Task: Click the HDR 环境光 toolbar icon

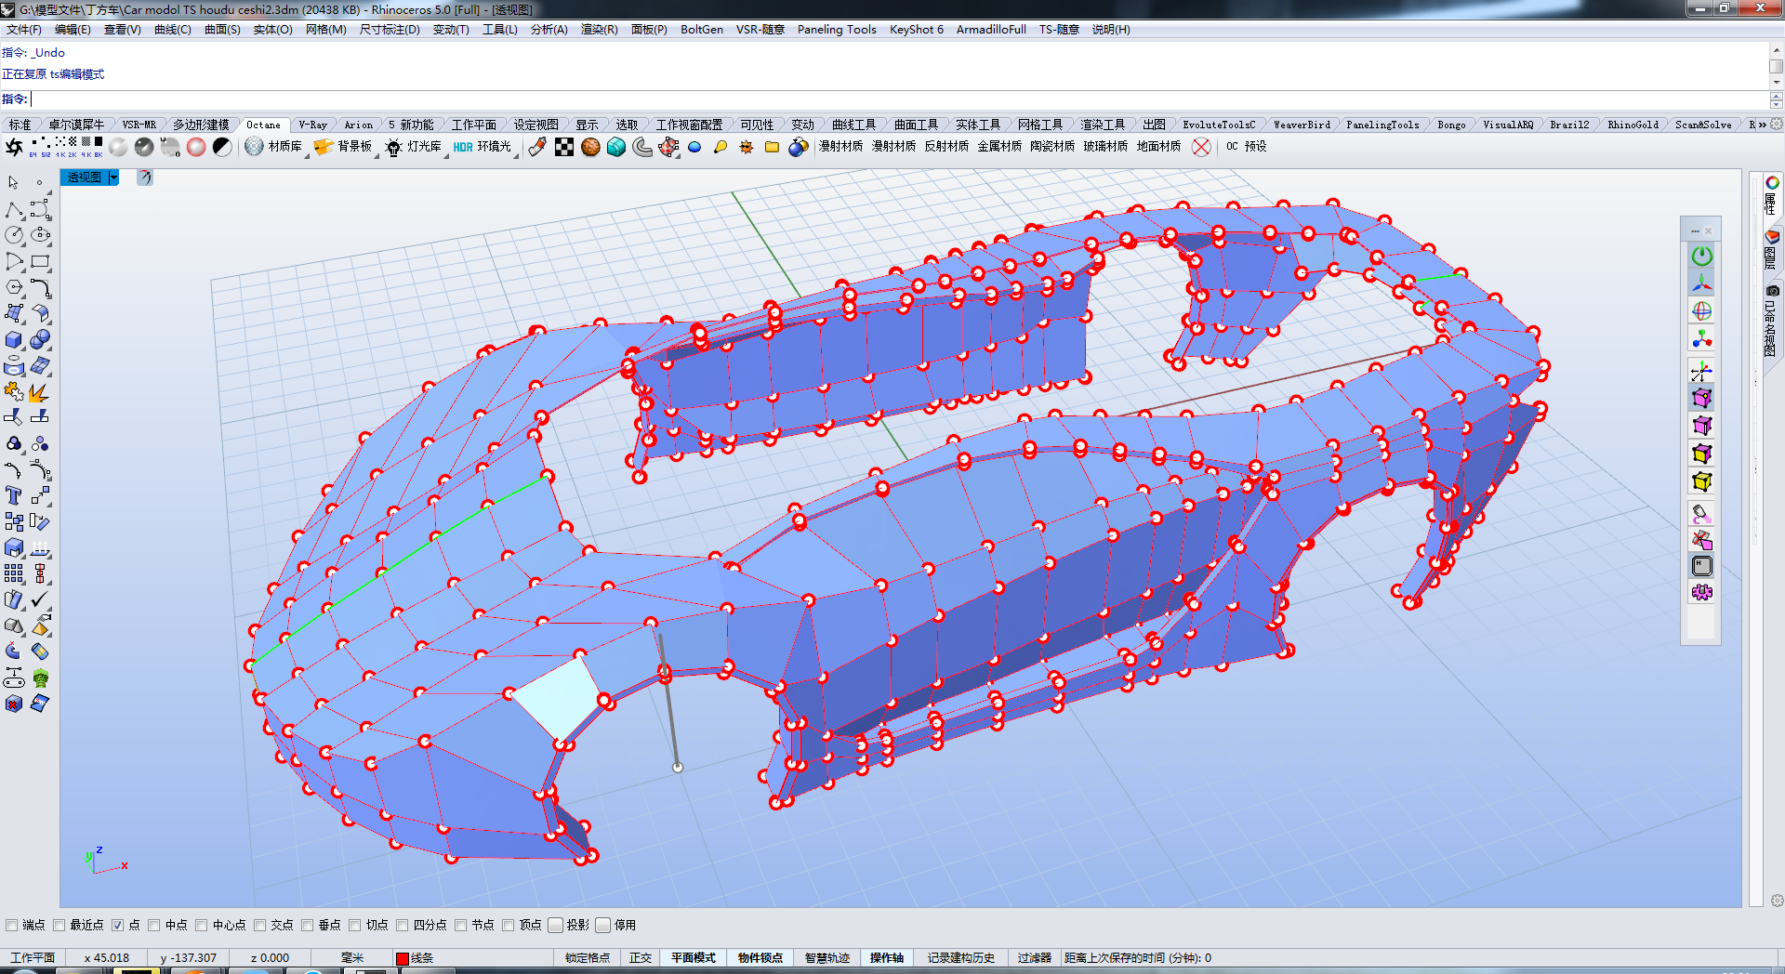Action: (463, 147)
